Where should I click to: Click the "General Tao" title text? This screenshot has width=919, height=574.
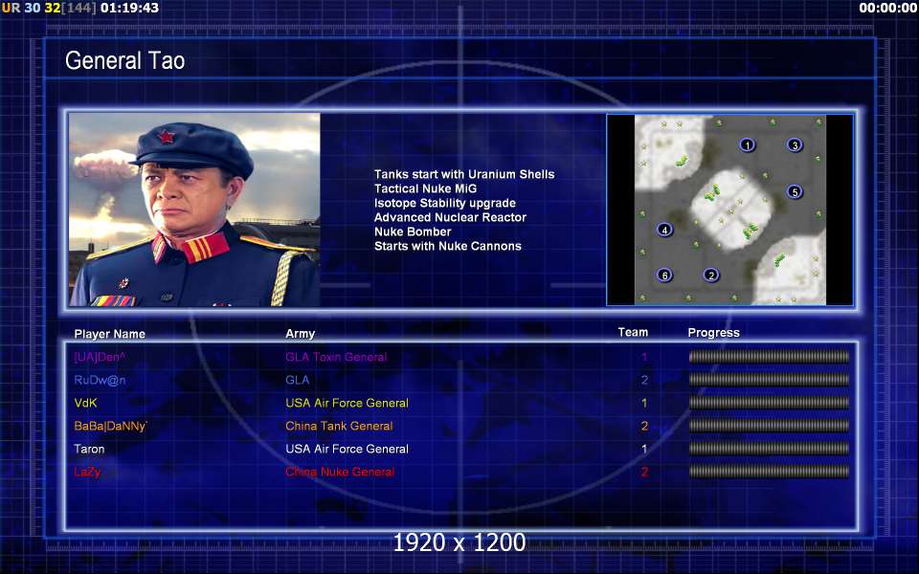[x=124, y=60]
